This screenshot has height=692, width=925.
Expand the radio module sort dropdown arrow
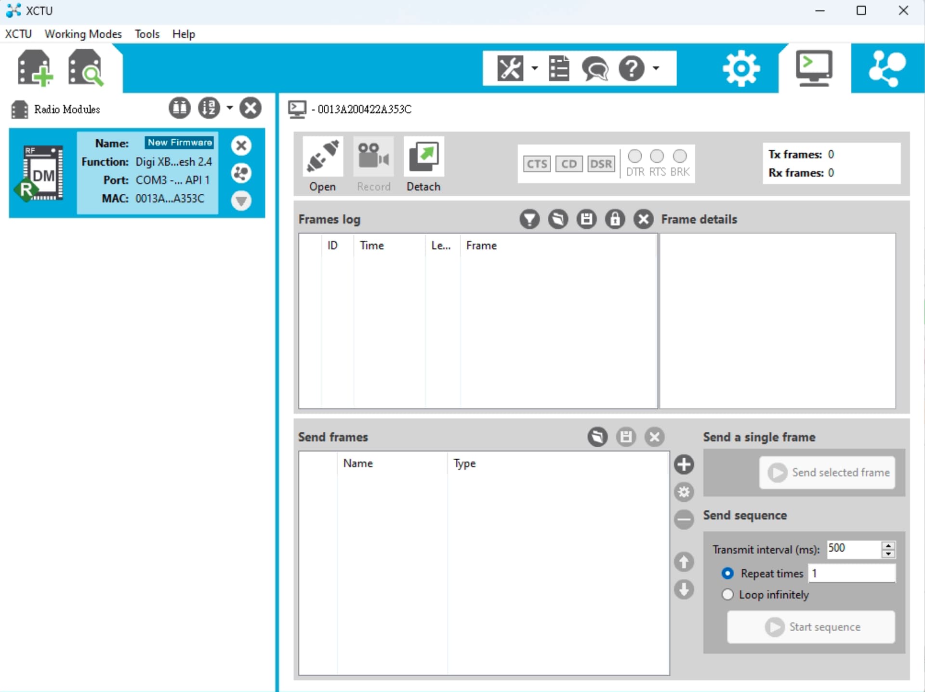(230, 108)
